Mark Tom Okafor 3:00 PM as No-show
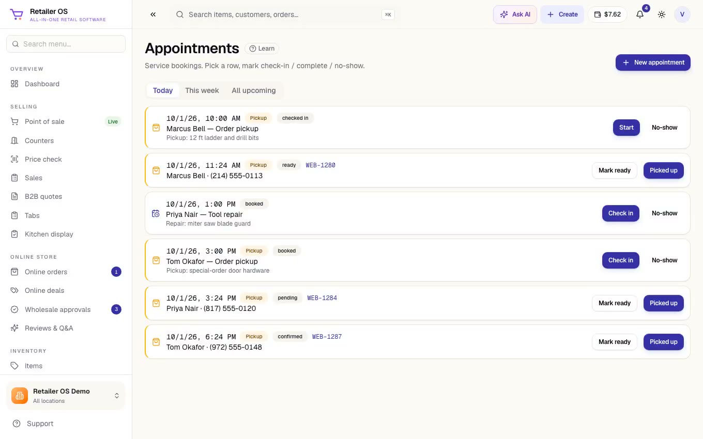Image resolution: width=703 pixels, height=439 pixels. click(x=665, y=260)
